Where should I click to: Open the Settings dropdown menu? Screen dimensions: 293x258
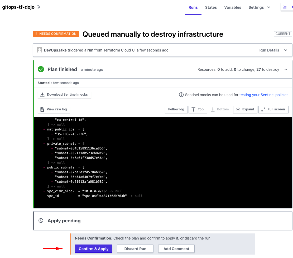(x=259, y=7)
